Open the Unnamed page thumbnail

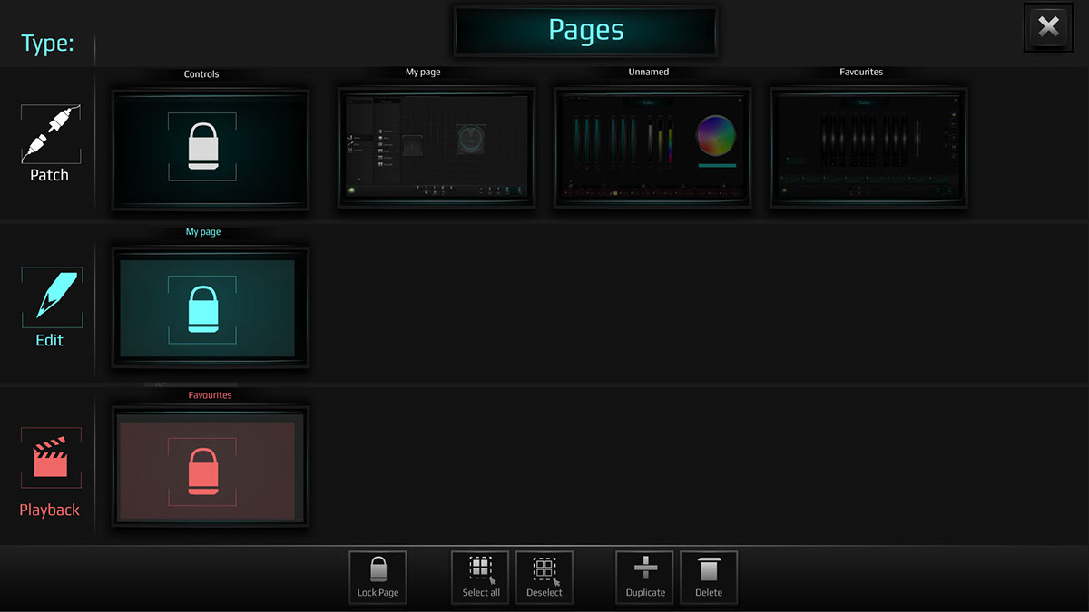click(x=652, y=148)
